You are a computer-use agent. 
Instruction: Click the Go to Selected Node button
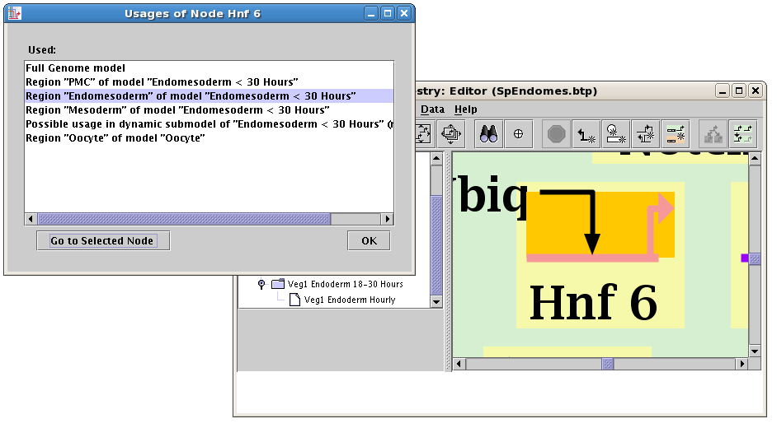(102, 241)
